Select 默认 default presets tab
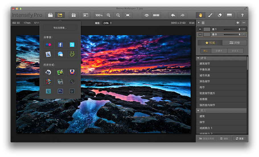This screenshot has height=157, width=259. click(206, 51)
